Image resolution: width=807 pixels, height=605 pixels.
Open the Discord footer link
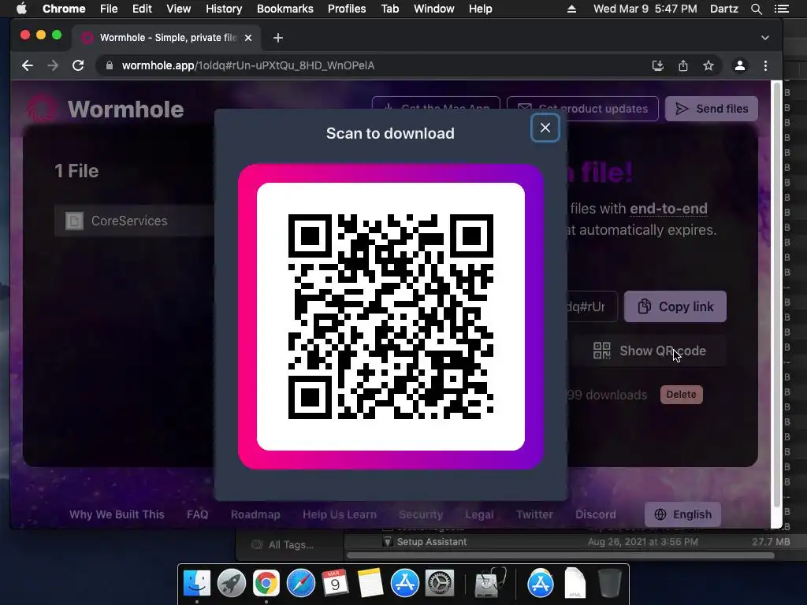pos(596,514)
